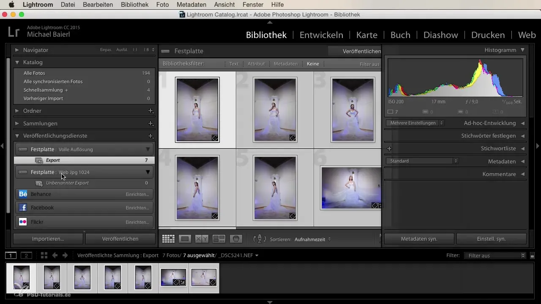The image size is (541, 304).
Task: Select Keine library filter
Action: [x=313, y=64]
